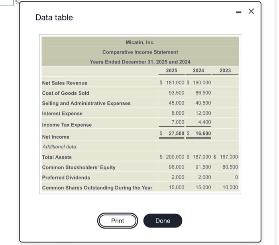Screen dimensions: 279x245
Task: Click "Common Stockholders' Equity" label
Action: (x=79, y=167)
